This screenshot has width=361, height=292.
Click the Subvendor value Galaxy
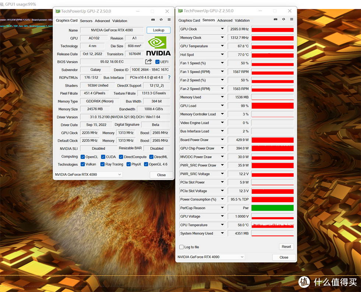(x=95, y=70)
